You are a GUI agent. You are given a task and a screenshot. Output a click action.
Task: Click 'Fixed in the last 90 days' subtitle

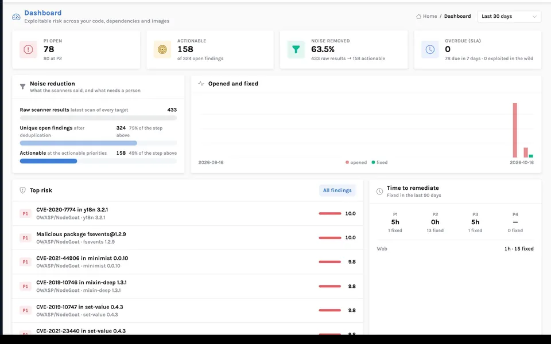414,196
